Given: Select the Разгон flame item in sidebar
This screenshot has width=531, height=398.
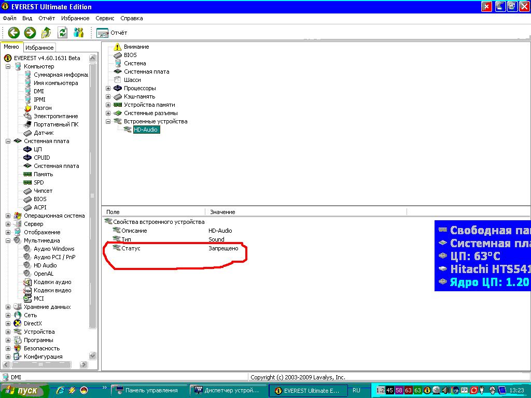Looking at the screenshot, I should point(43,108).
